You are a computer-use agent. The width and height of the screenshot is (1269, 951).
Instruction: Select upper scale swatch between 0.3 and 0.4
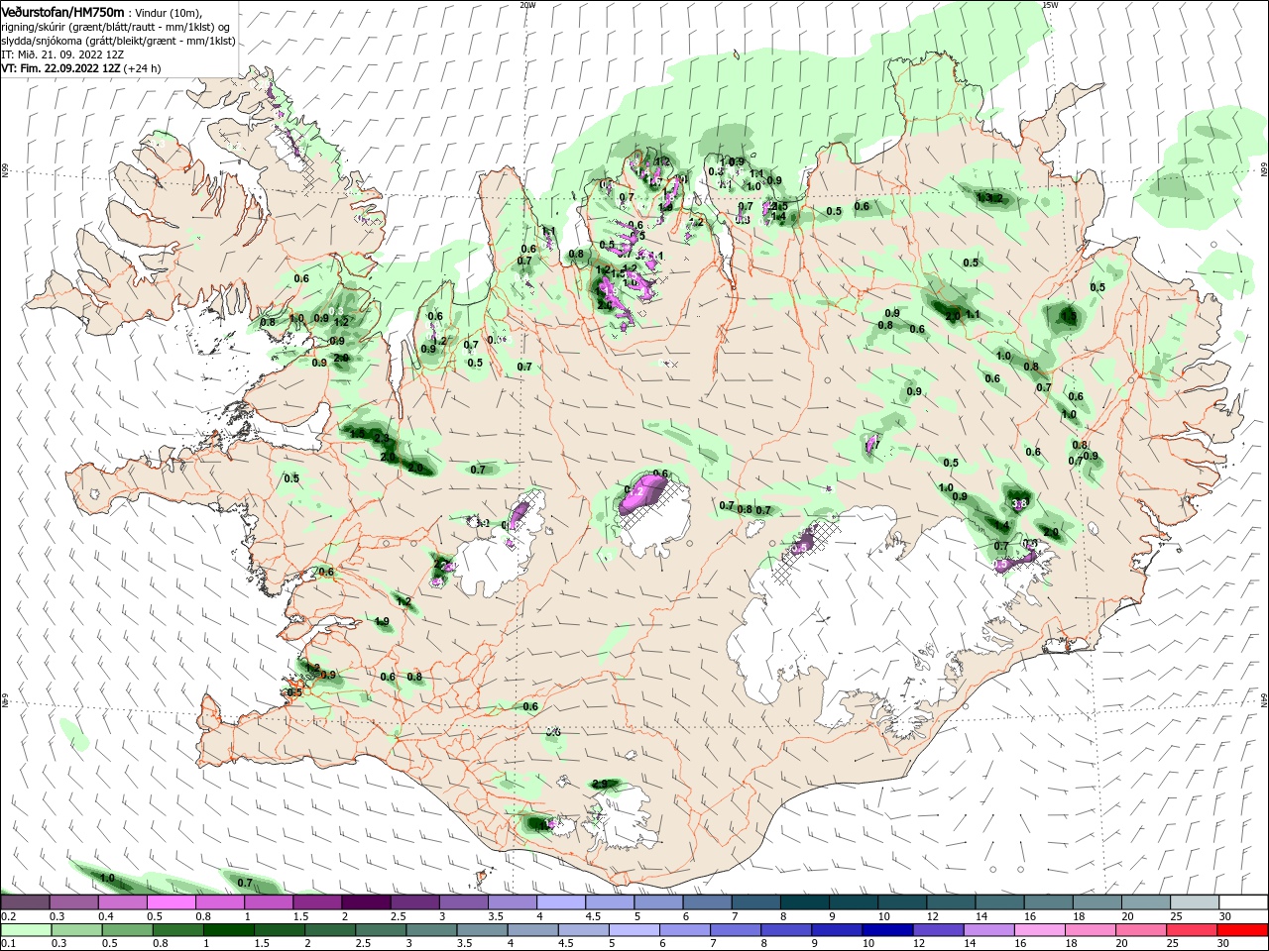point(73,902)
